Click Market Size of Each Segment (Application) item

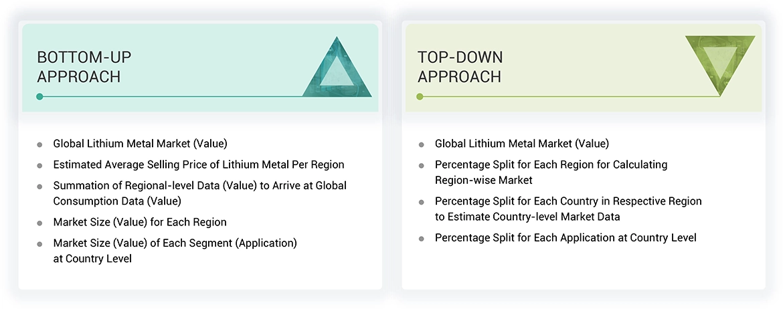[175, 250]
